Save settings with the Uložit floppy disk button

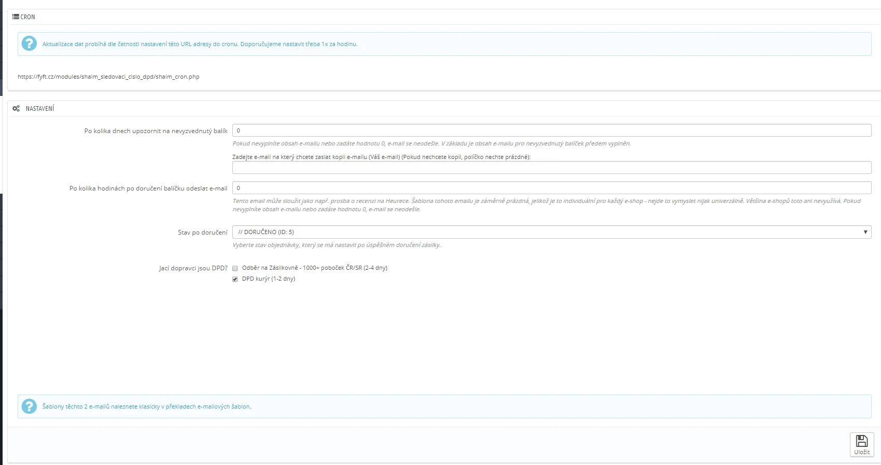[x=861, y=445]
